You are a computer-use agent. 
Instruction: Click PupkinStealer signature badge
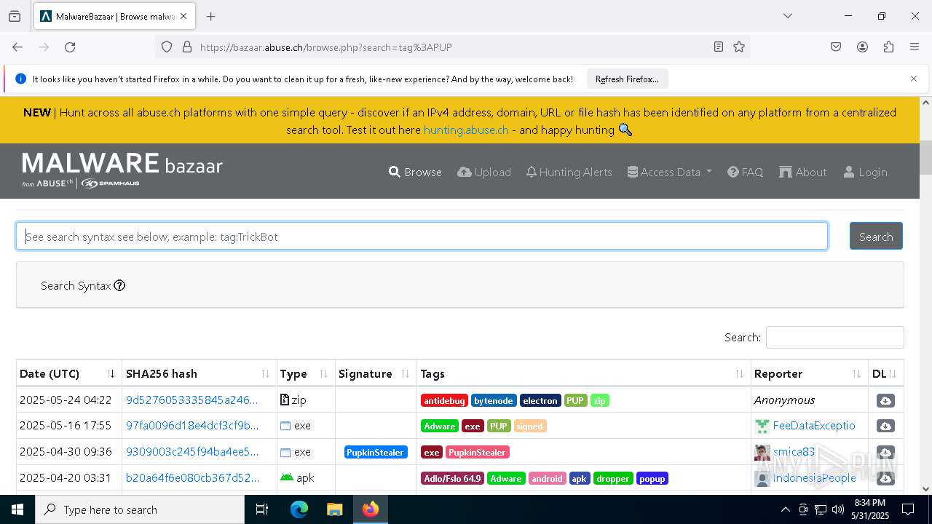(376, 452)
